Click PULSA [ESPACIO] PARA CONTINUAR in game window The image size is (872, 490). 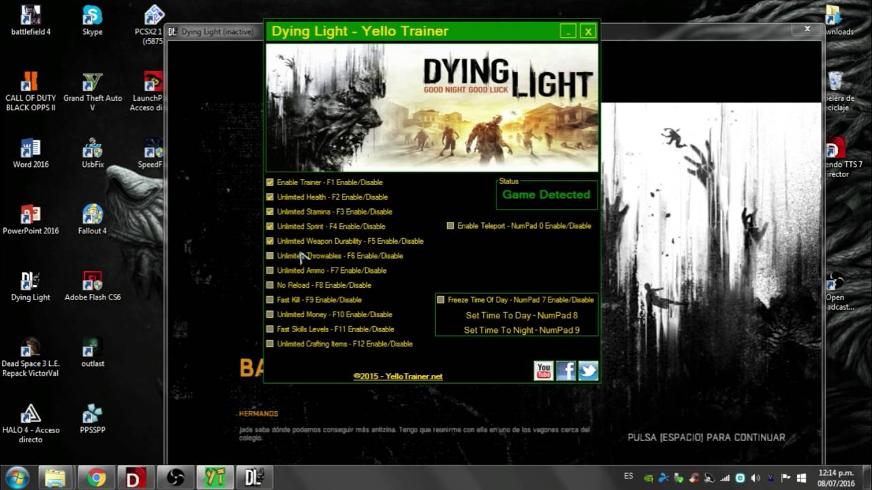tap(706, 438)
